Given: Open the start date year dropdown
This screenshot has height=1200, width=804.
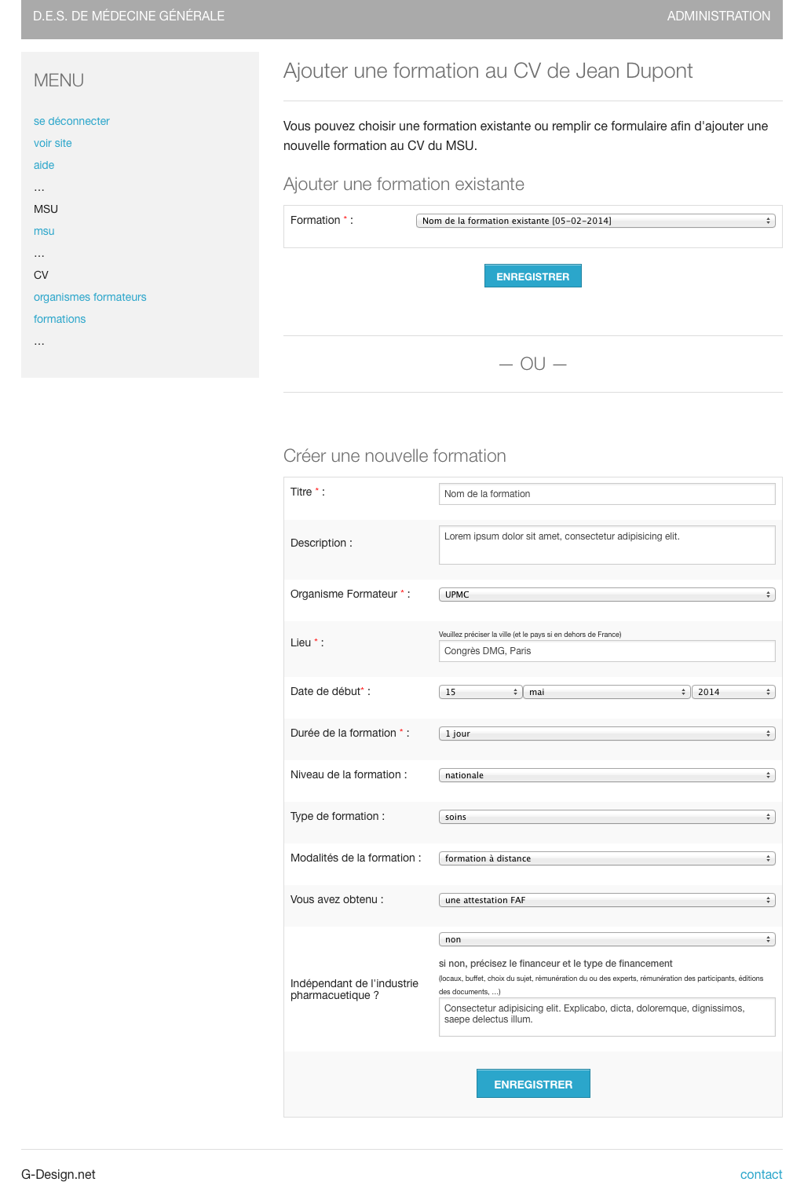Looking at the screenshot, I should coord(733,692).
